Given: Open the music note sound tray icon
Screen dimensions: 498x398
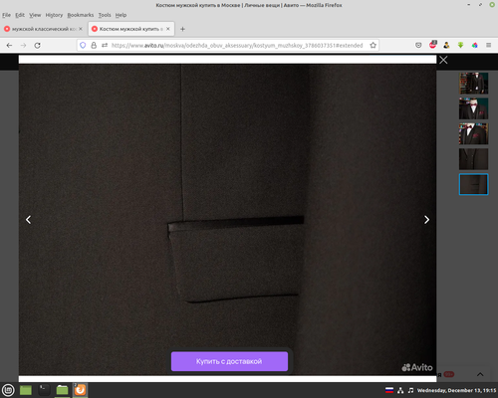Looking at the screenshot, I should (411, 390).
